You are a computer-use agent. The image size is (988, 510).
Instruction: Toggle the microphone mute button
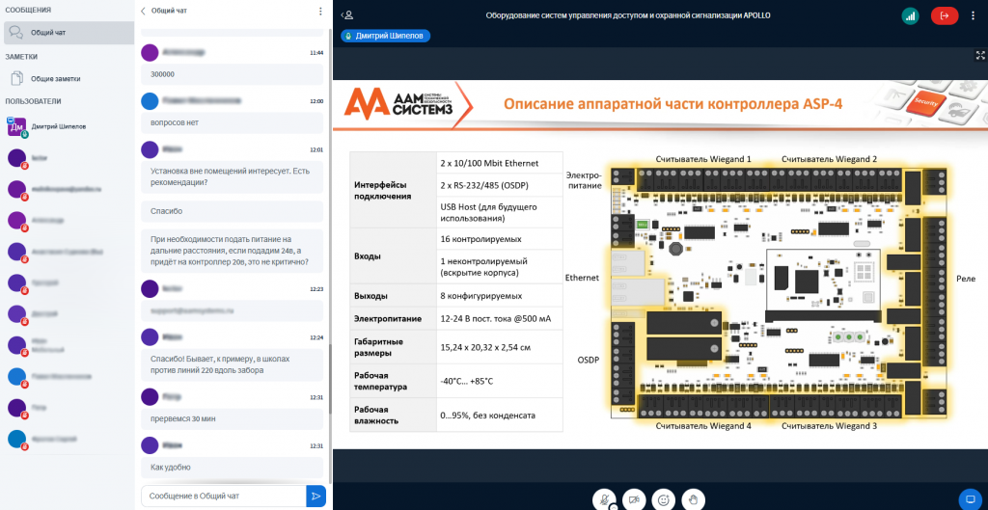click(604, 498)
